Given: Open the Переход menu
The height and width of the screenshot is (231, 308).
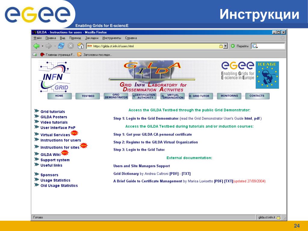Looking at the screenshot, I should [75, 38].
